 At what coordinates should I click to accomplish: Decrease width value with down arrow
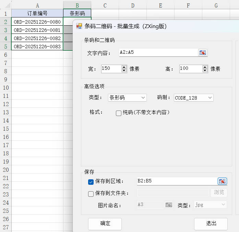(x=124, y=70)
